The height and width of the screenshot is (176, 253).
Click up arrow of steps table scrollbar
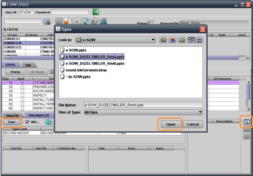248,82
